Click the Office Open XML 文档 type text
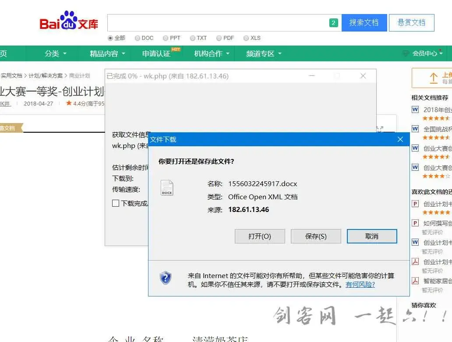The width and height of the screenshot is (452, 342). (x=263, y=197)
